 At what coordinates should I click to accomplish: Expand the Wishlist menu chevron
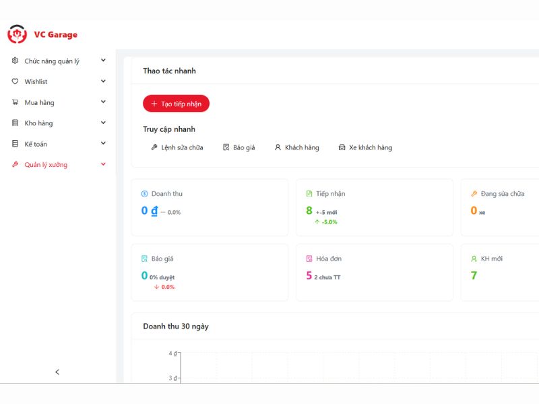103,81
